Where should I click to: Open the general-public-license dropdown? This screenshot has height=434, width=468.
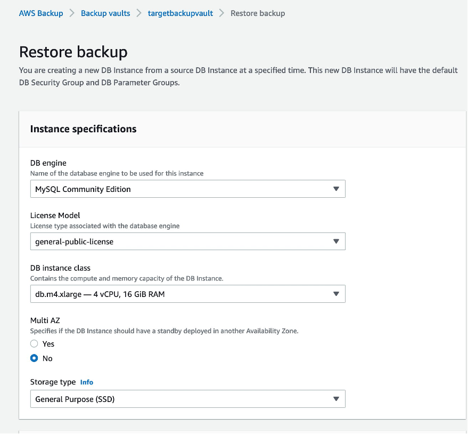pos(186,241)
